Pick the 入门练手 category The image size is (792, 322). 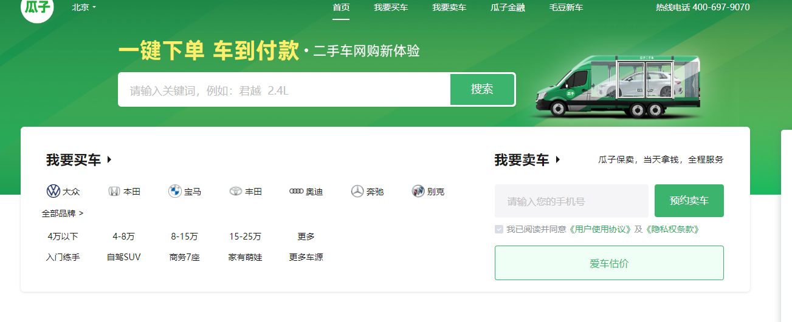(x=63, y=257)
